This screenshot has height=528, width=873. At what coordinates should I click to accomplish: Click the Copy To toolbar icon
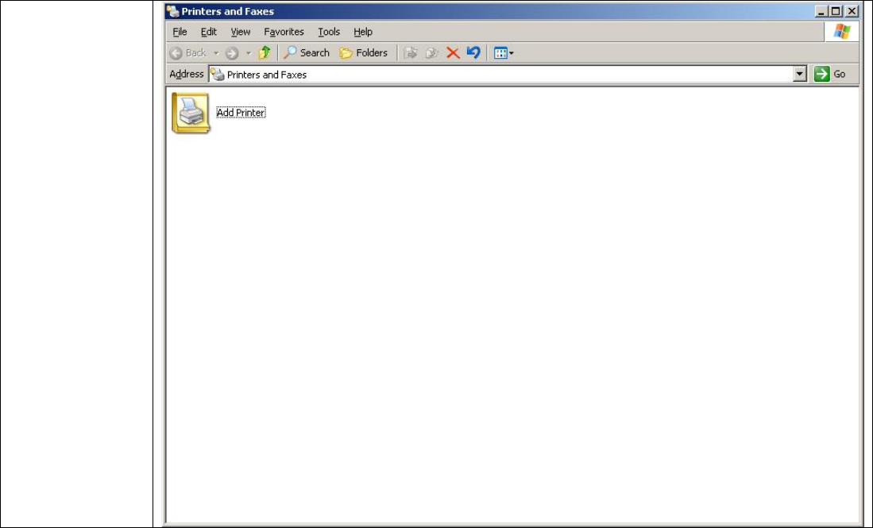tap(431, 53)
